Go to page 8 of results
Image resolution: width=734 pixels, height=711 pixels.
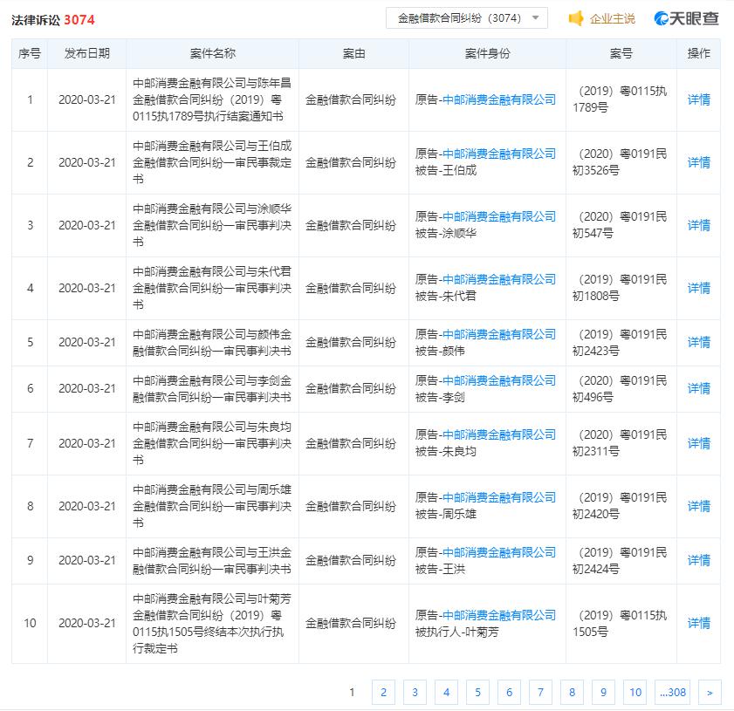coord(572,692)
